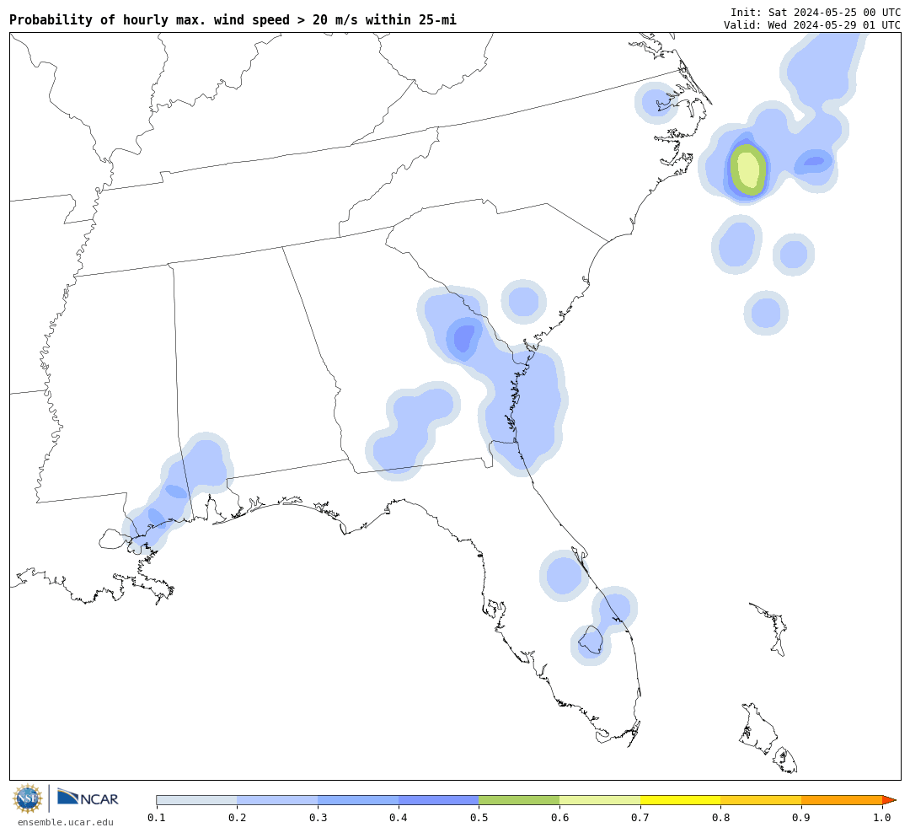Open the ensemble.ucar.edu link text

[66, 822]
